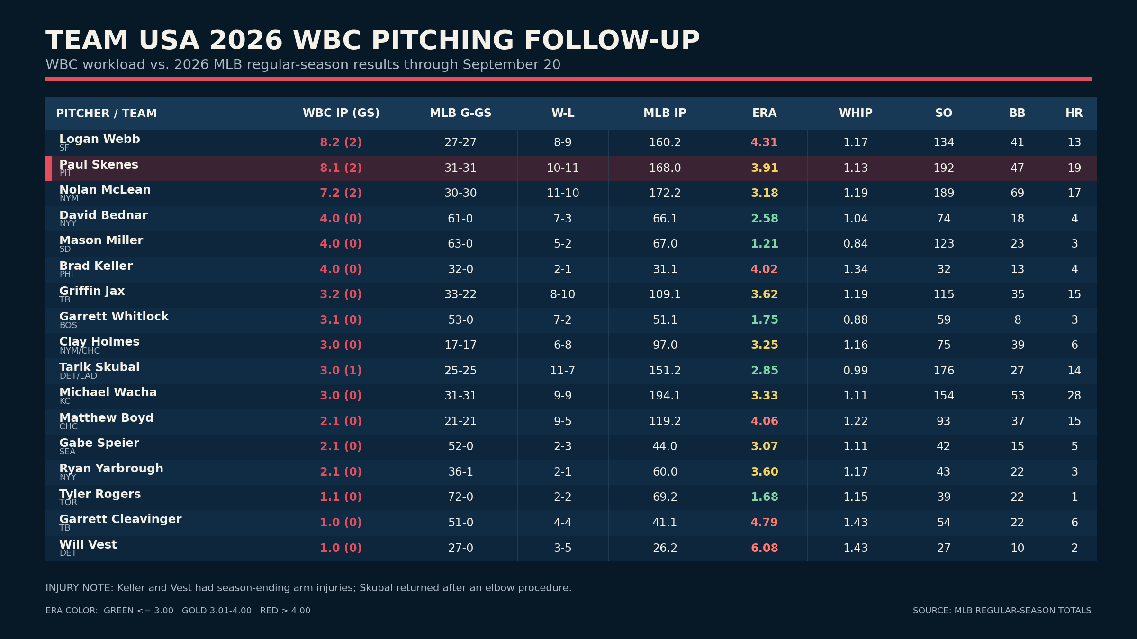Click the red marker beside Paul Skenes
Viewport: 1137px width, 639px height.
pos(49,168)
